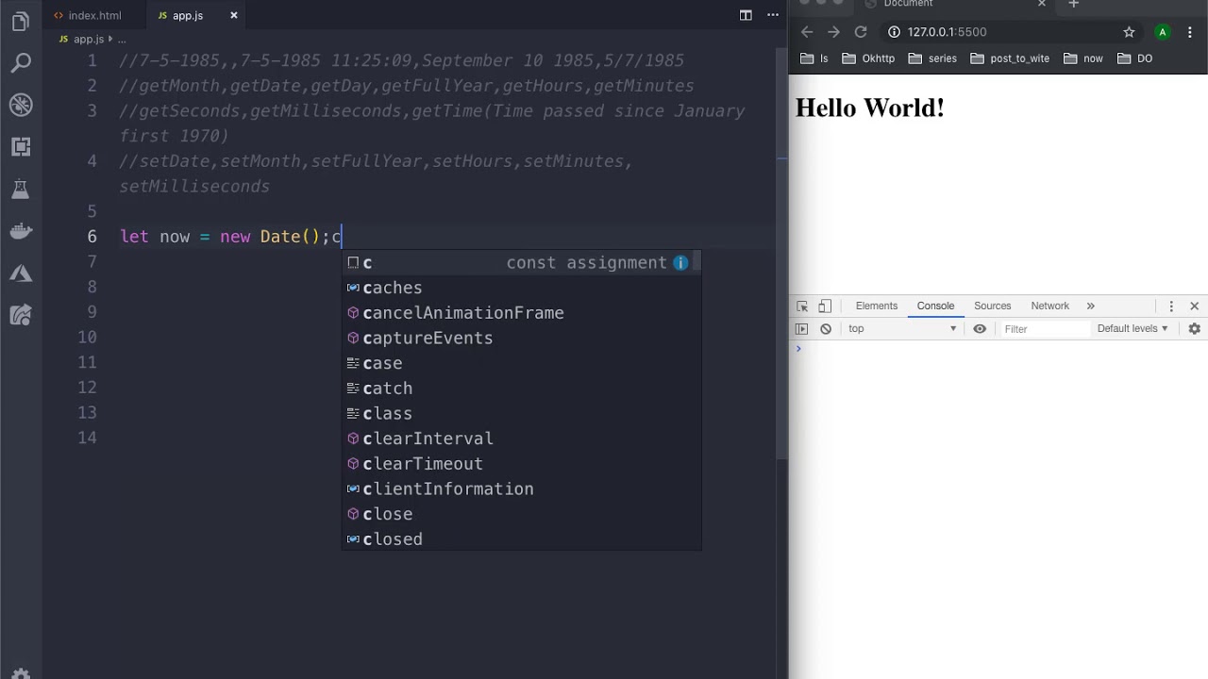1208x679 pixels.
Task: Open the Azure view in the activity bar
Action: pyautogui.click(x=21, y=273)
